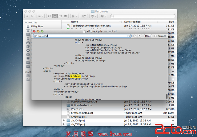Select XProtect.plist file row
The width and height of the screenshot is (197, 137).
(x=119, y=117)
